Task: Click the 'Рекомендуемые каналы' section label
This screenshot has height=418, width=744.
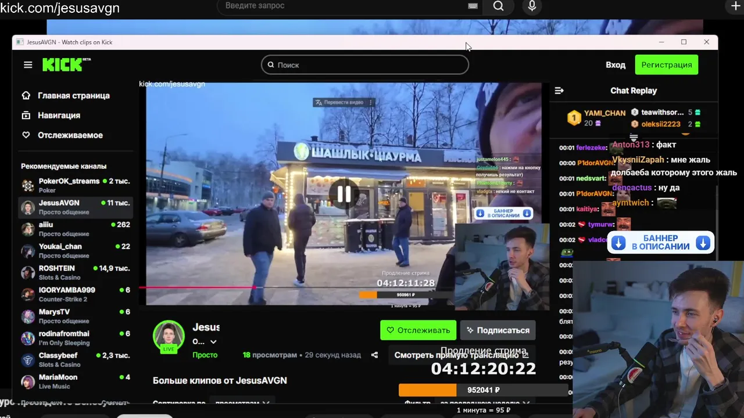Action: (x=64, y=166)
